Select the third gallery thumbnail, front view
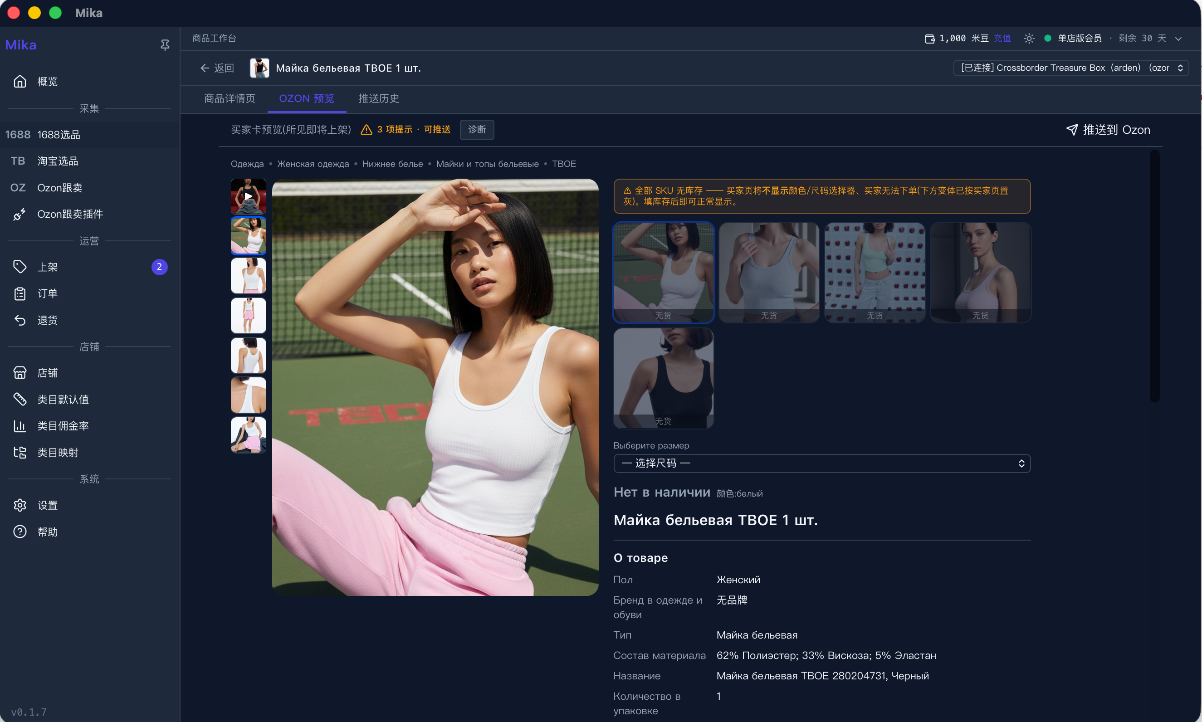 [248, 276]
